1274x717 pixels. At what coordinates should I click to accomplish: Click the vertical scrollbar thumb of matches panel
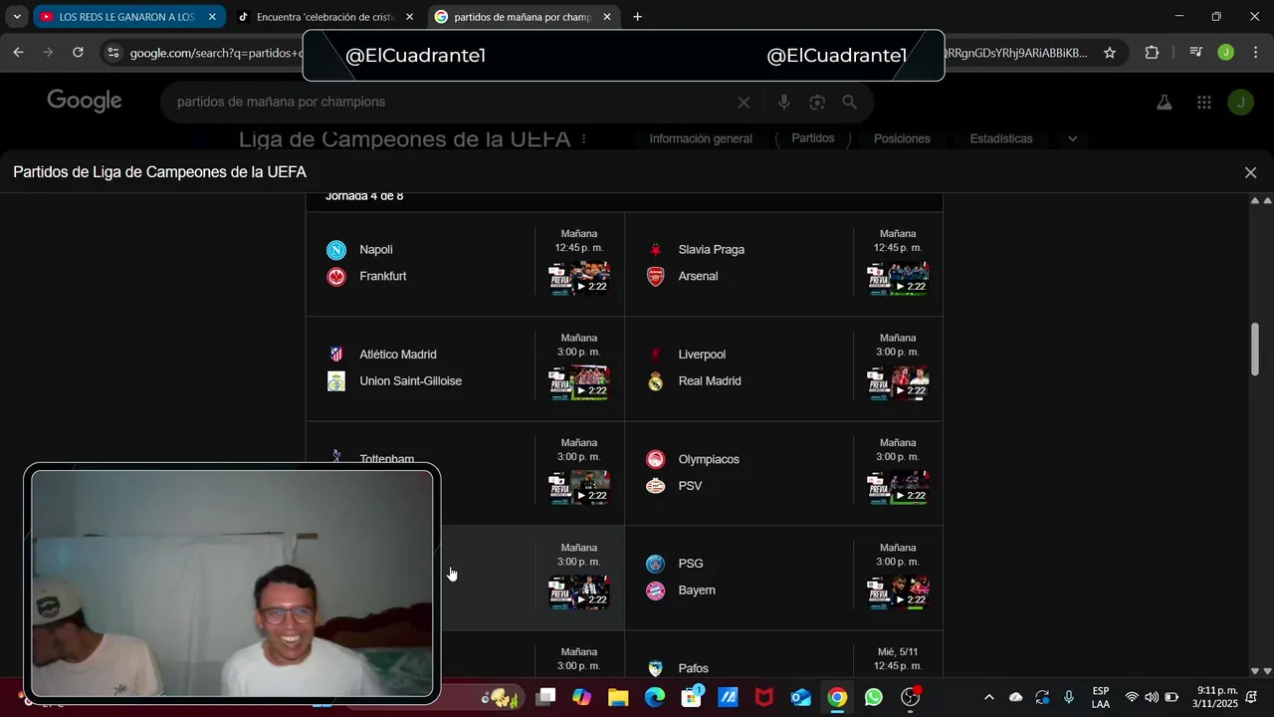coord(1254,350)
